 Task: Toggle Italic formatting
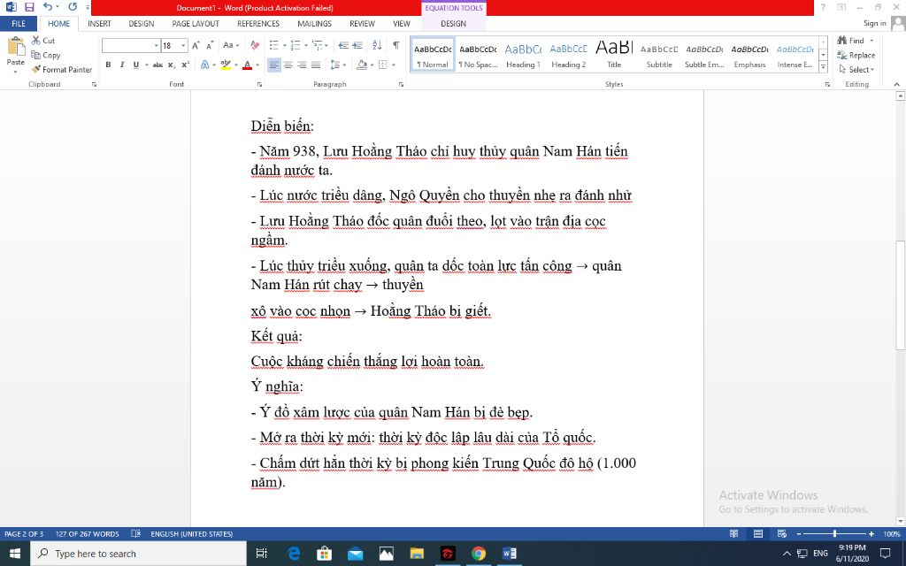pyautogui.click(x=122, y=65)
